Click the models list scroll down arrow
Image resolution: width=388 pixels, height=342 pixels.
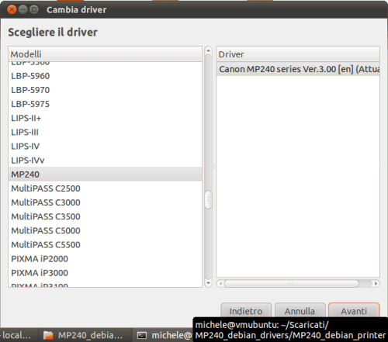point(208,283)
